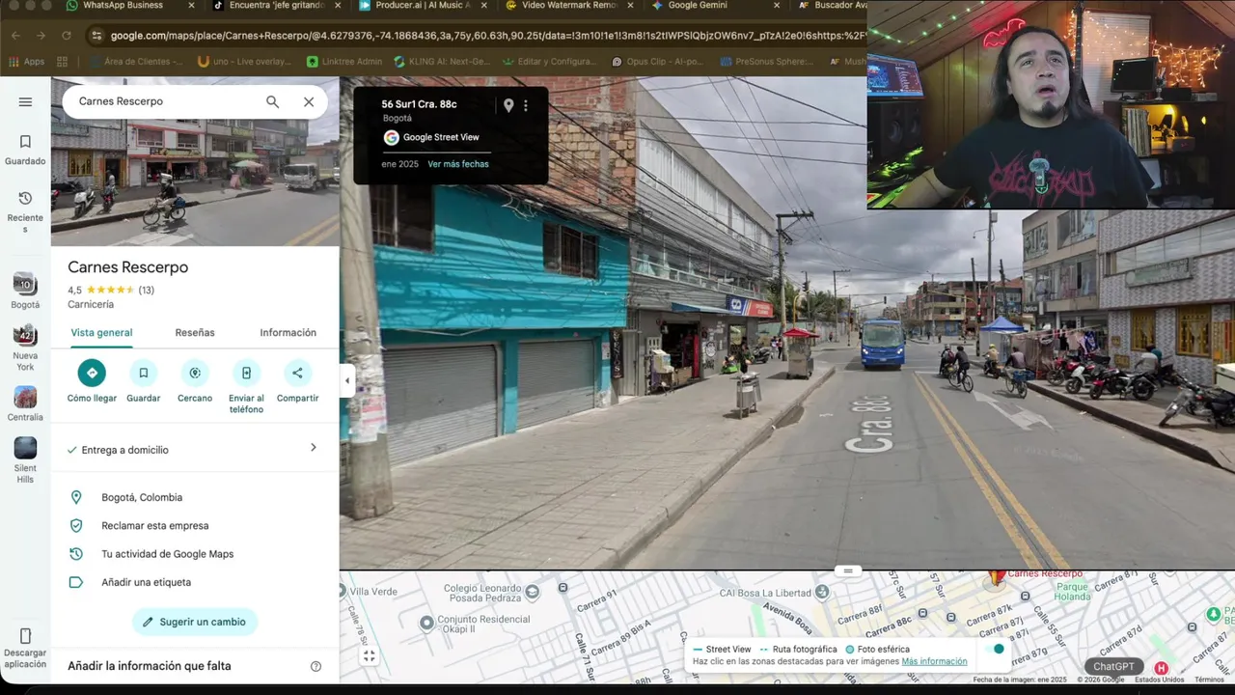Click the Bogotá, Colombia address row

[x=195, y=497]
